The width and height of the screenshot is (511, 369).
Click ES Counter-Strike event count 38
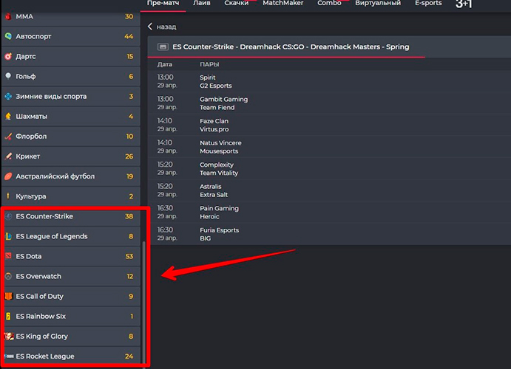[x=129, y=216]
